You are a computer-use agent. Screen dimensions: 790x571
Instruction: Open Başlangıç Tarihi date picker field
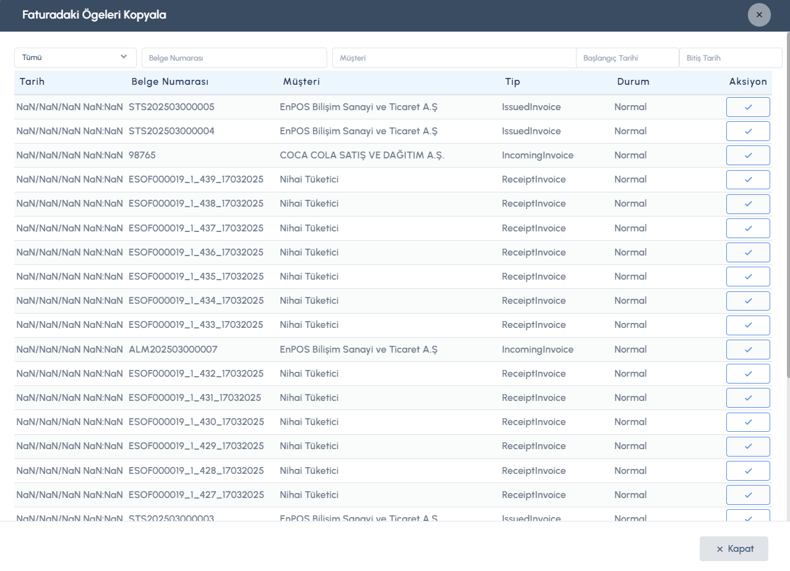627,58
